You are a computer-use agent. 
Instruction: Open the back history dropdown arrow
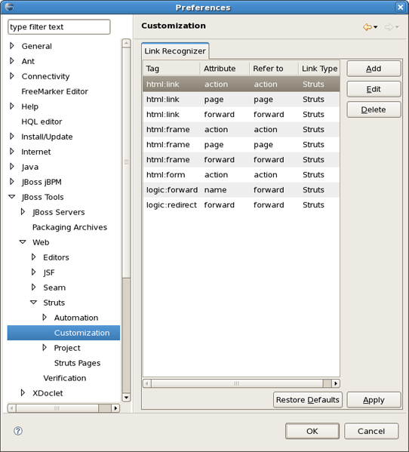pyautogui.click(x=375, y=27)
